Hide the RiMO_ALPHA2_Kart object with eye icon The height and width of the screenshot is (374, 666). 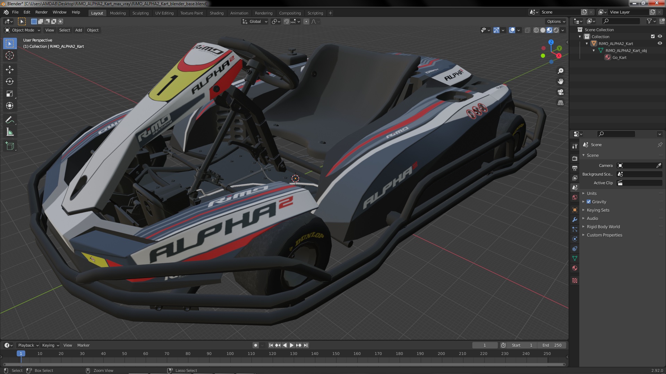coord(660,44)
